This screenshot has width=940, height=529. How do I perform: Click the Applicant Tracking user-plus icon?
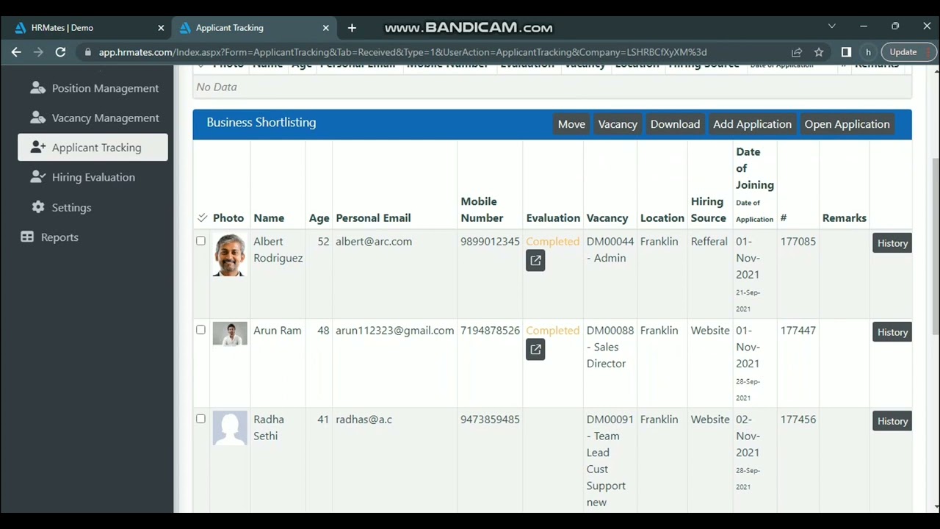click(x=37, y=148)
